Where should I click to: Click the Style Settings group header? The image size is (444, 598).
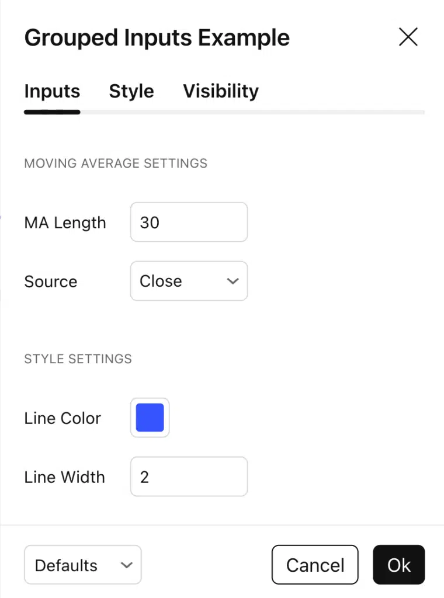click(78, 359)
